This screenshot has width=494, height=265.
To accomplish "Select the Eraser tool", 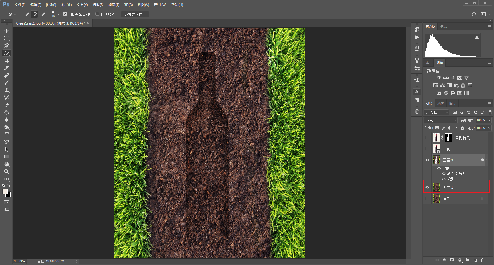I will click(6, 105).
